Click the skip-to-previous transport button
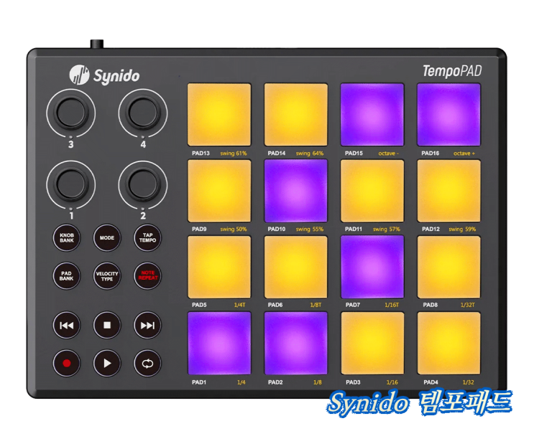This screenshot has width=534, height=421. (x=66, y=325)
